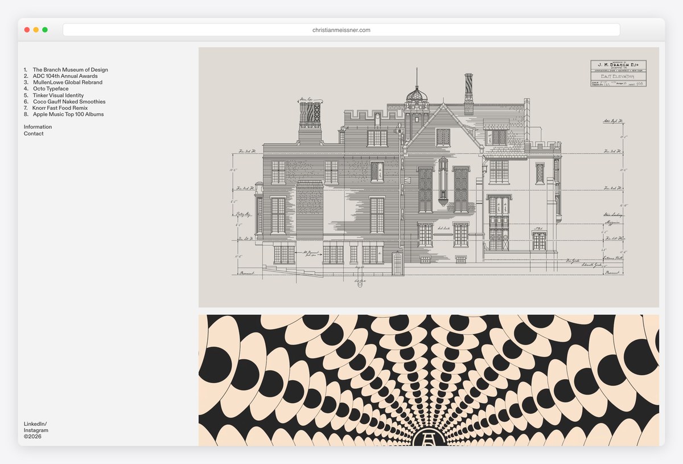Close the browser window with red button
Image resolution: width=683 pixels, height=464 pixels.
pyautogui.click(x=27, y=30)
